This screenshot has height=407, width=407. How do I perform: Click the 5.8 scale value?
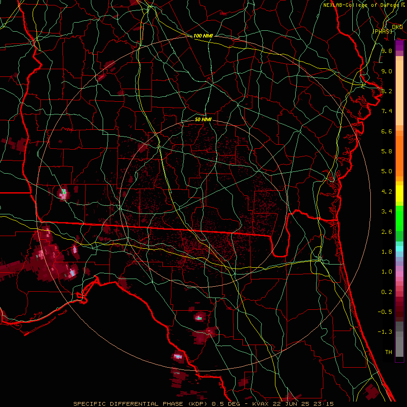point(387,151)
